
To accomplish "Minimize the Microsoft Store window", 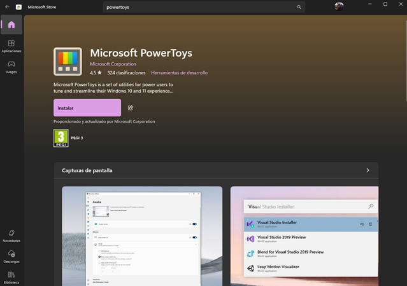I will point(369,4).
